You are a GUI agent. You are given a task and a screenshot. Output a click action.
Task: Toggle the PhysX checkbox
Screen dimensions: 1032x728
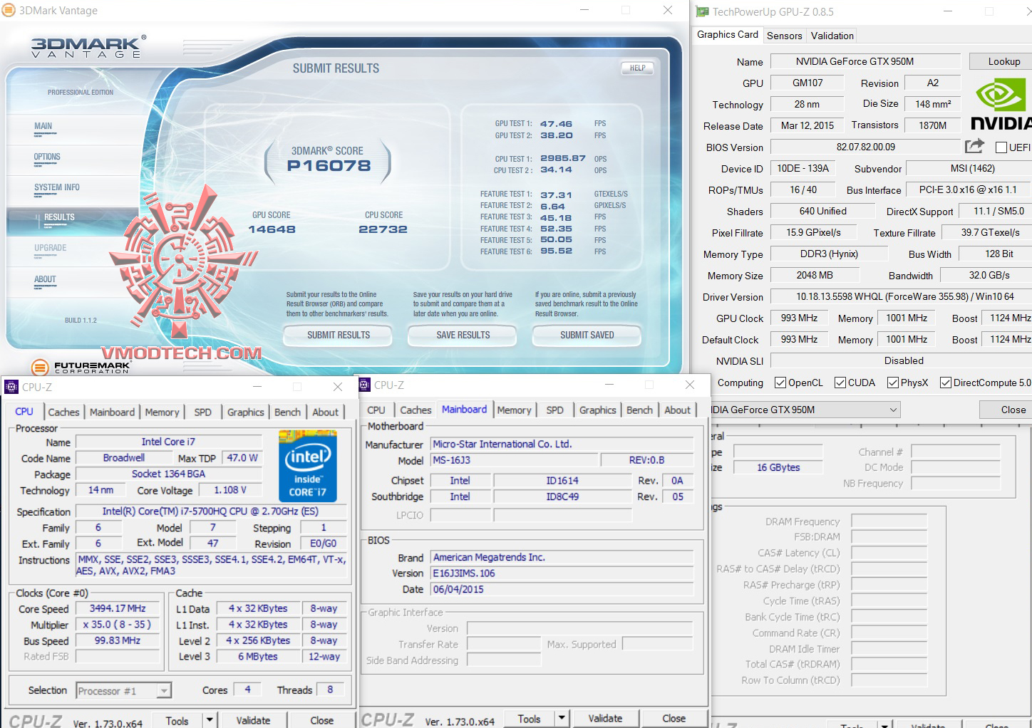[x=893, y=383]
